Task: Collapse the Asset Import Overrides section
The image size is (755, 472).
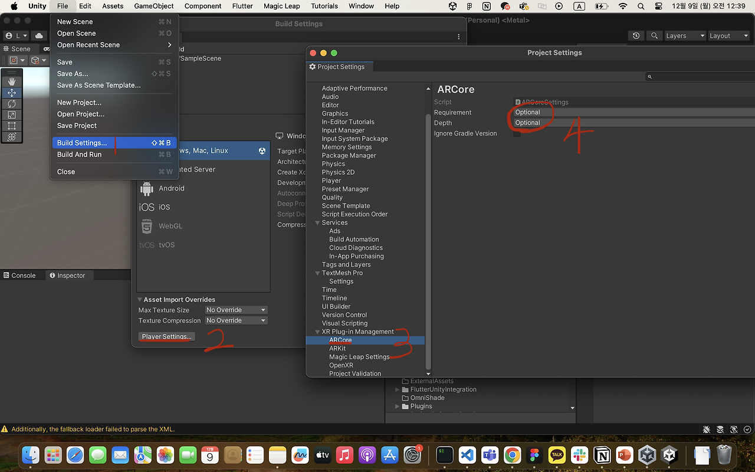Action: coord(140,300)
